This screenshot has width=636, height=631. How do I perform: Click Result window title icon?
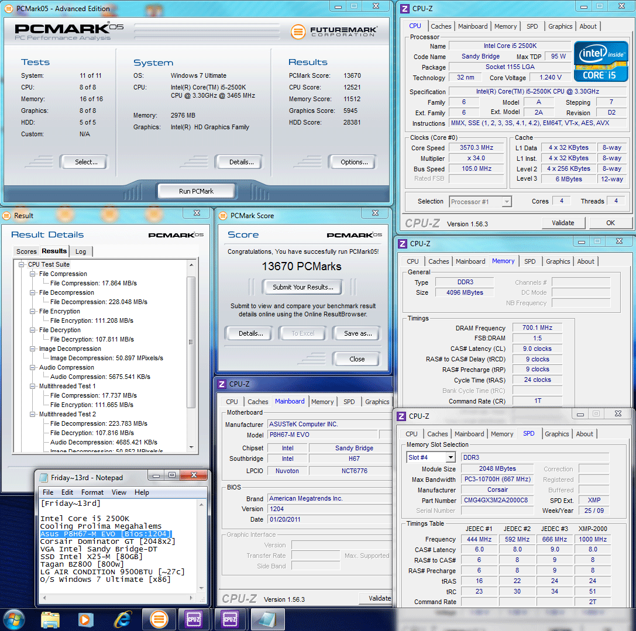pyautogui.click(x=6, y=216)
